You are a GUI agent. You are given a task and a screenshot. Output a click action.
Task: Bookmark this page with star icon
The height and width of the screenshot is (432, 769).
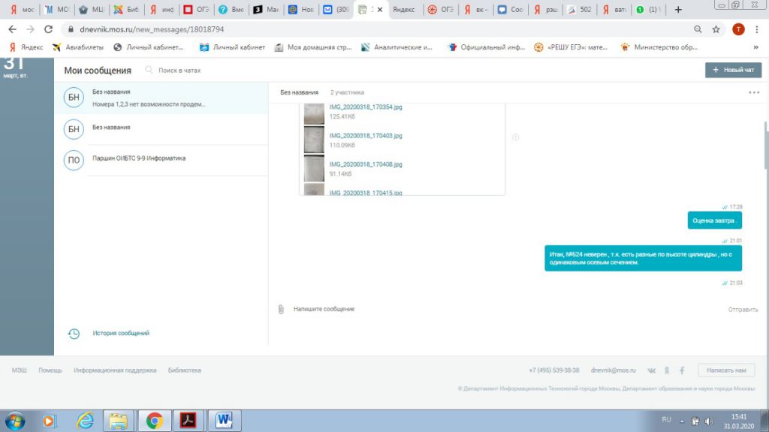716,29
